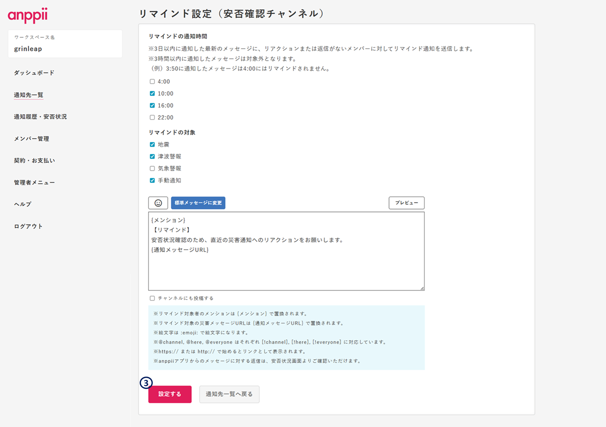Tick the チャンネルにも投稿する checkbox

pos(152,298)
